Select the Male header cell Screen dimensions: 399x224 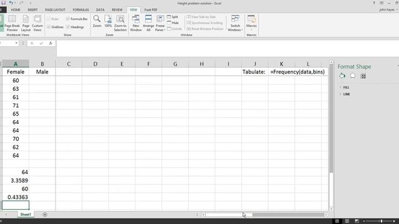[x=42, y=72]
